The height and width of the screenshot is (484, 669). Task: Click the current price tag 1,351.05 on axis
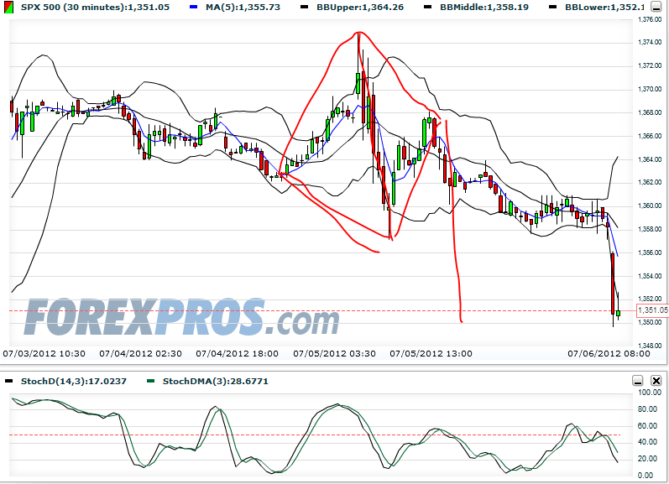click(x=652, y=310)
